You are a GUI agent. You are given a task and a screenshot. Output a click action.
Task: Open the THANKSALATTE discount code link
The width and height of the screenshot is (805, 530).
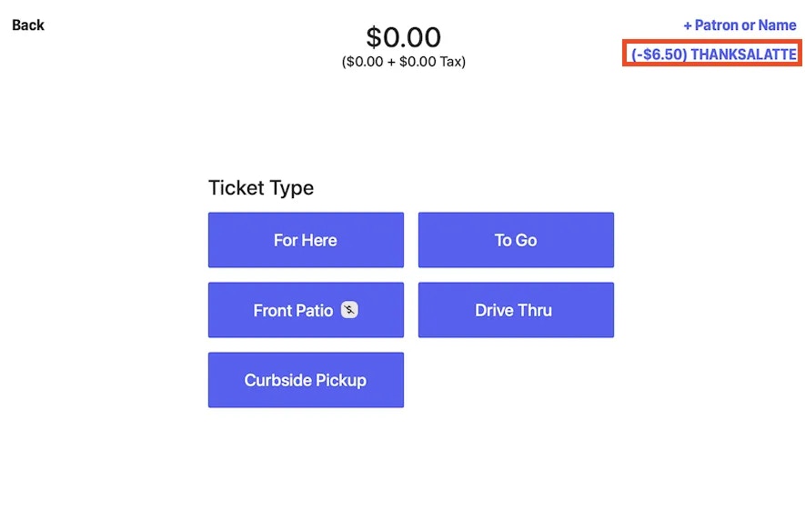coord(714,54)
